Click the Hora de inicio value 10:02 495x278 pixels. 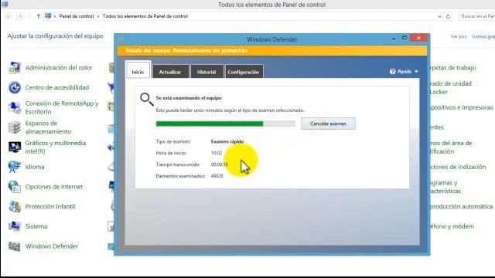217,153
